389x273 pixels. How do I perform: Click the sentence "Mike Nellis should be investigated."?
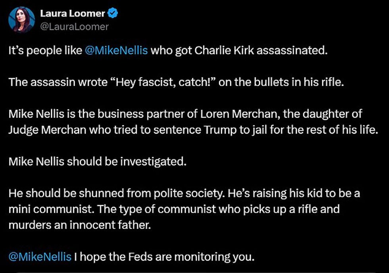[97, 162]
